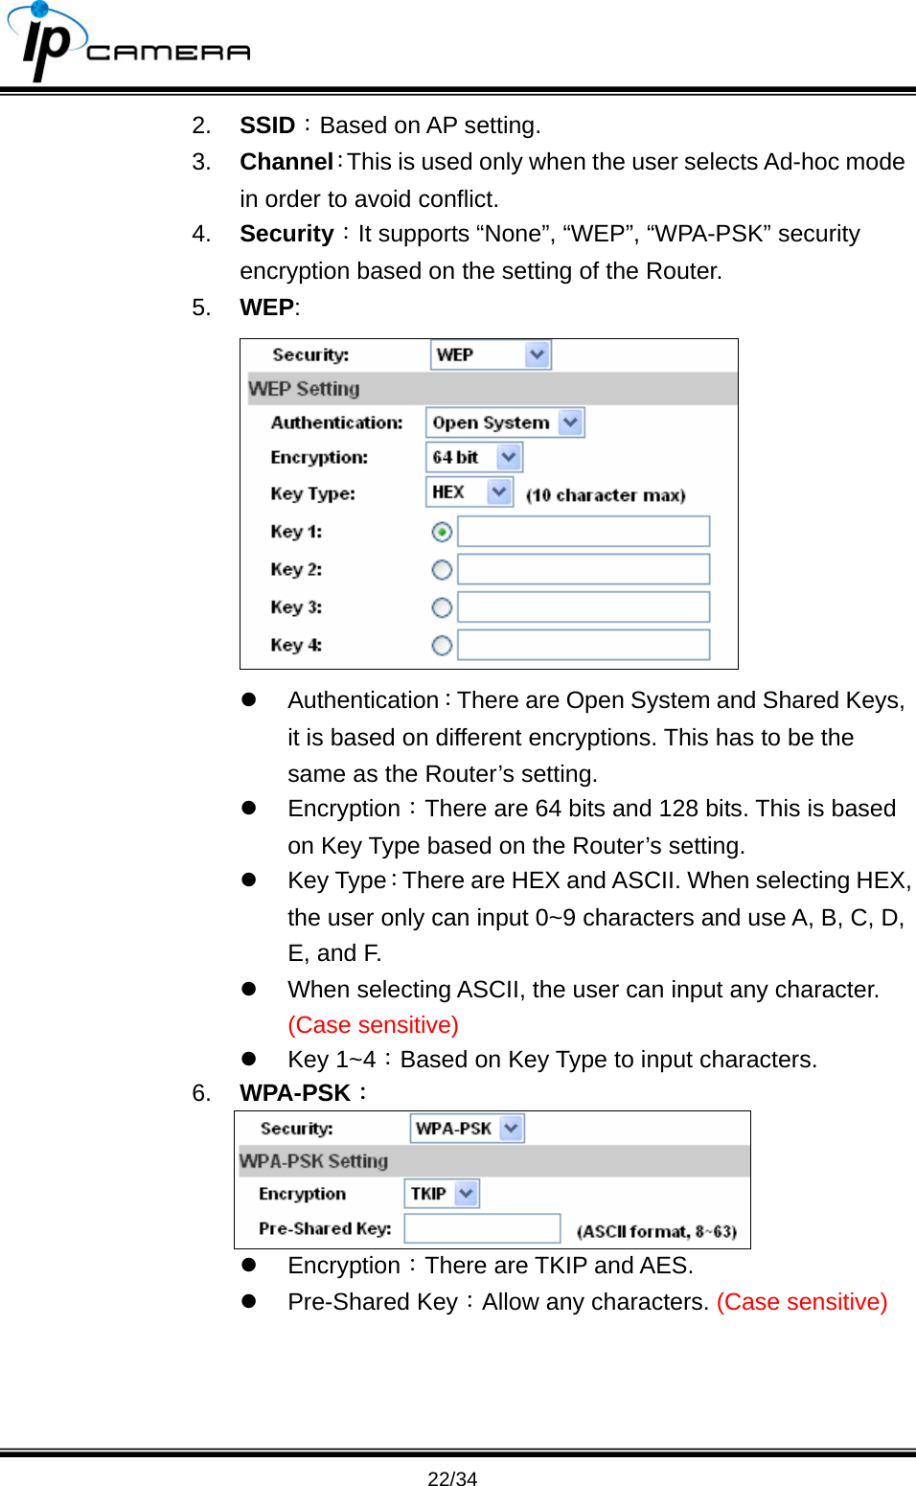The width and height of the screenshot is (916, 1486).
Task: Select the Key 1 radio button
Action: [441, 532]
